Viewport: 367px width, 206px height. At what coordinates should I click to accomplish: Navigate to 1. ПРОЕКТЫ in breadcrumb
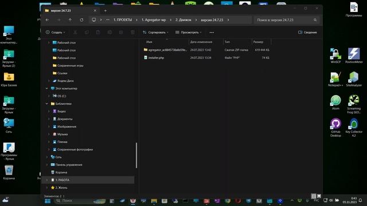(123, 20)
